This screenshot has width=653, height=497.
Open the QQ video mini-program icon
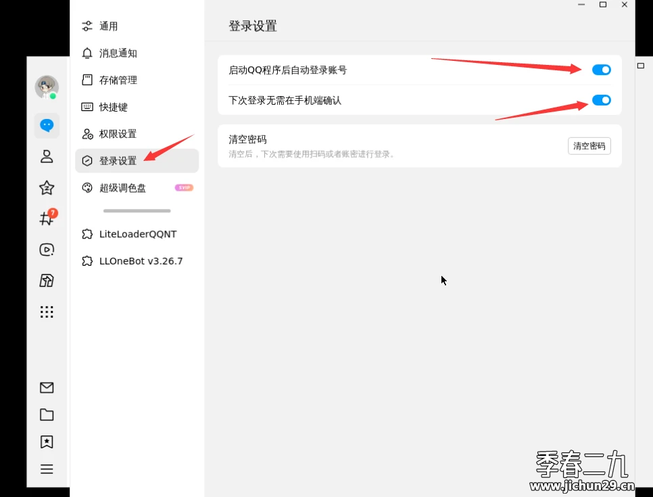(47, 250)
